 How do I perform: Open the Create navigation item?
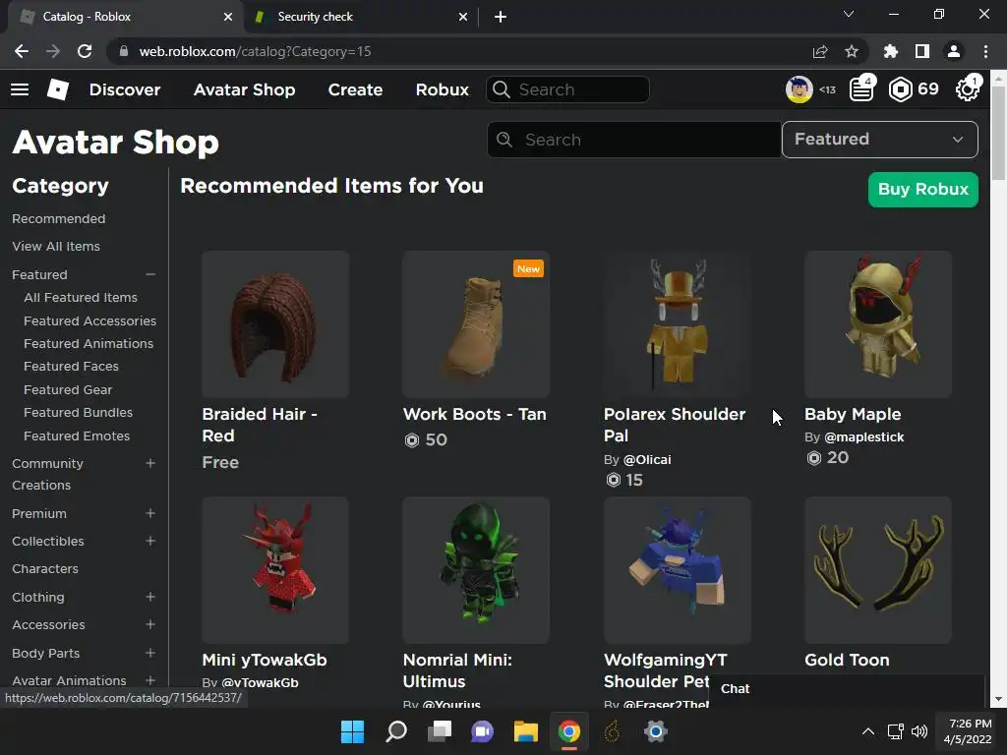coord(355,89)
